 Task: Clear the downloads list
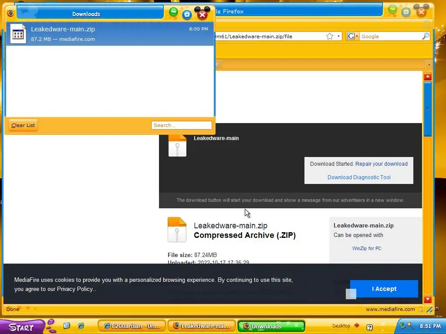[x=23, y=125]
